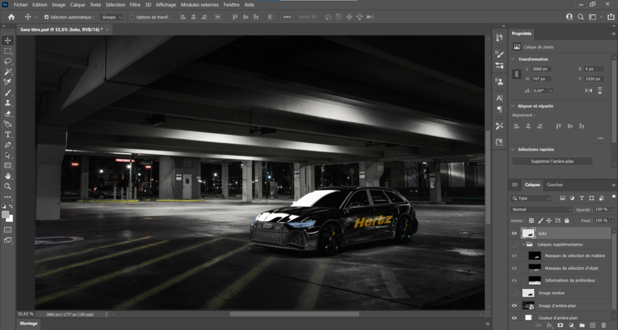Click three-dots more options in options bar

pos(287,17)
